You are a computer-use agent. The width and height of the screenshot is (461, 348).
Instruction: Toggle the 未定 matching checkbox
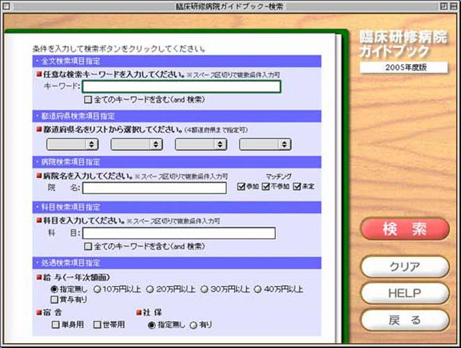[x=297, y=187]
